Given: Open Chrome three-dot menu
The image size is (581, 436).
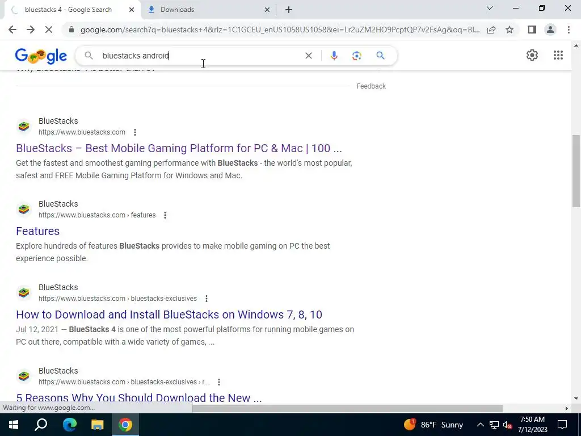Looking at the screenshot, I should click(569, 30).
